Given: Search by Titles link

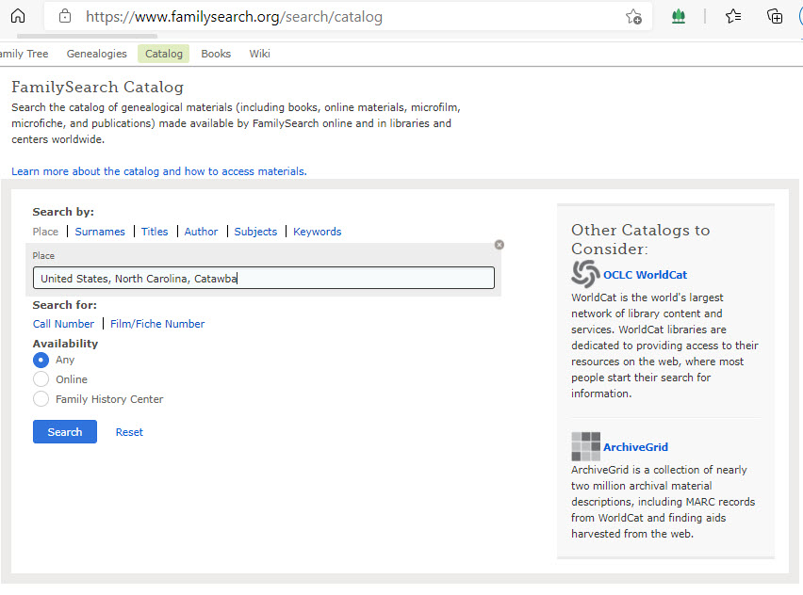Looking at the screenshot, I should point(155,232).
